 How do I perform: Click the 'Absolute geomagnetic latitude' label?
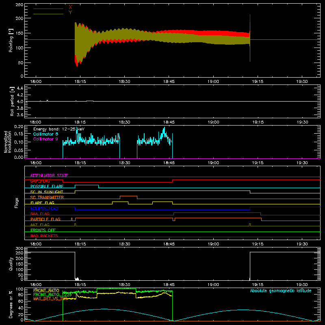pos(281,290)
